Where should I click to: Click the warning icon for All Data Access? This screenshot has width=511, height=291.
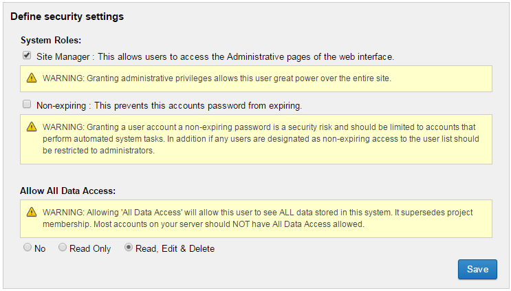tap(31, 213)
